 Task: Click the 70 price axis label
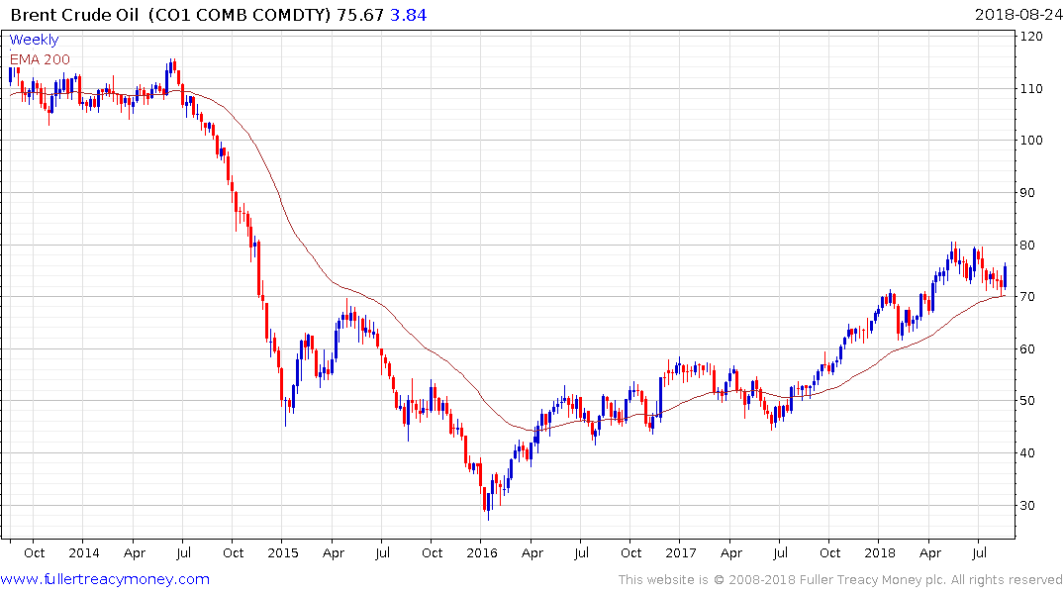(x=1027, y=297)
